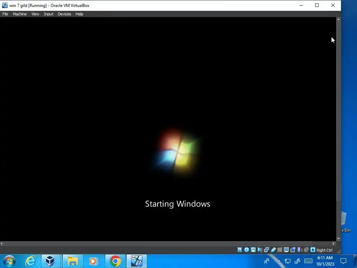This screenshot has height=268, width=357.
Task: Click the horizontal scrollbar left arrow
Action: (2, 244)
